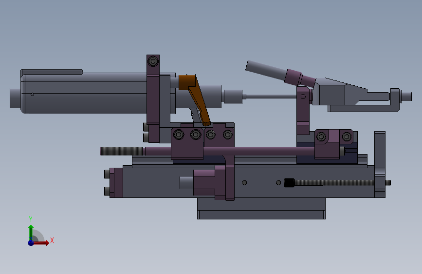Select the flat rail strip atop the cylinder
Image resolution: width=422 pixels, height=274 pixels.
(52, 72)
